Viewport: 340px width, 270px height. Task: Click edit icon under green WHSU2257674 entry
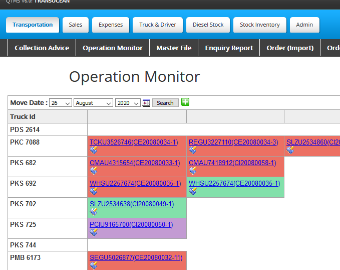point(193,191)
